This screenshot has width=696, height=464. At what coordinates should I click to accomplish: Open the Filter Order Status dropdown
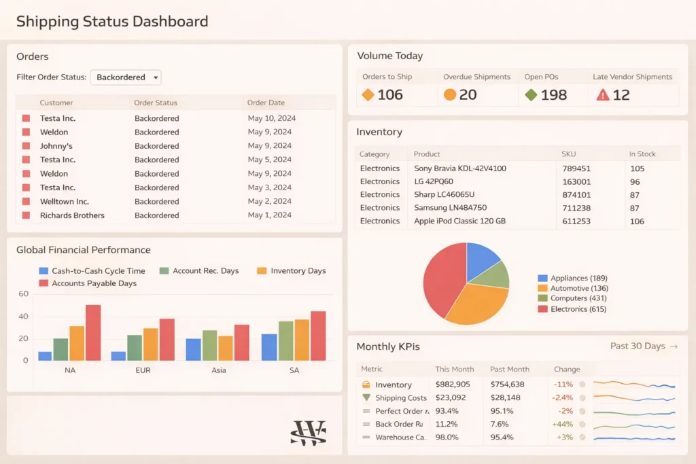point(125,77)
